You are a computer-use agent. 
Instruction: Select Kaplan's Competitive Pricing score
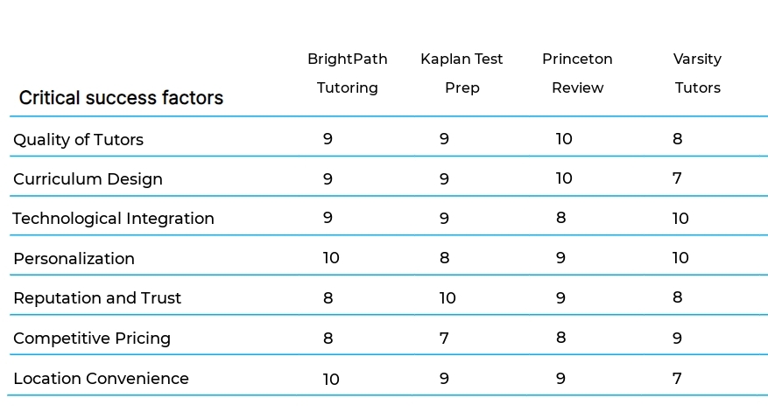pos(444,339)
